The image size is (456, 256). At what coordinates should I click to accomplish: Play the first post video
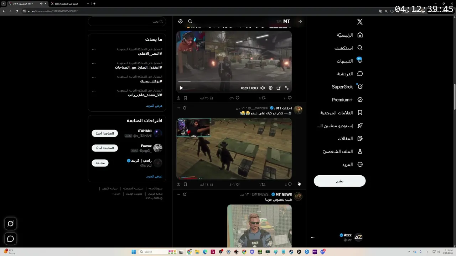pyautogui.click(x=181, y=88)
